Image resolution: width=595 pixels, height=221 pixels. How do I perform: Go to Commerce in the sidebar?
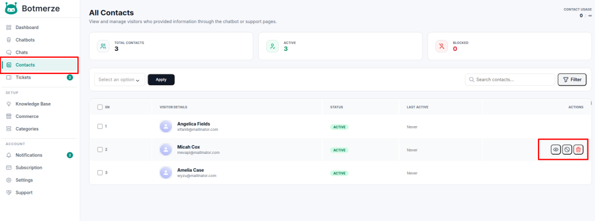[x=40, y=116]
